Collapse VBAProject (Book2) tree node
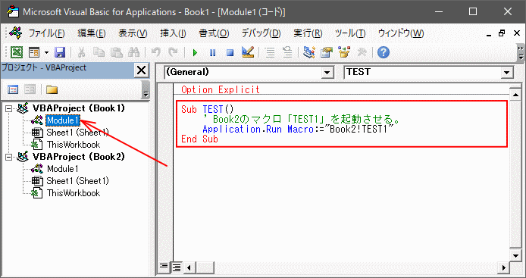Image resolution: width=526 pixels, height=278 pixels. click(9, 157)
